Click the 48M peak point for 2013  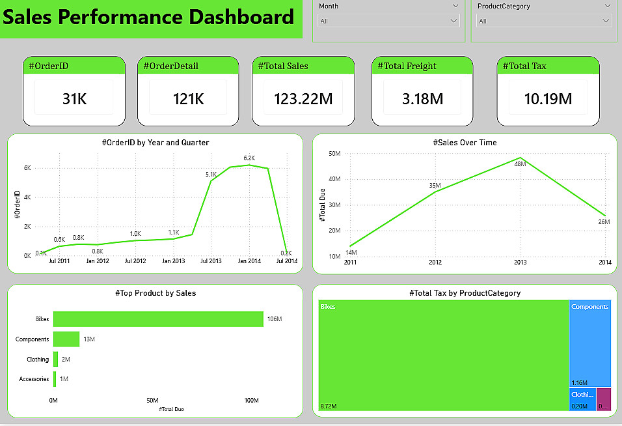pyautogui.click(x=521, y=158)
